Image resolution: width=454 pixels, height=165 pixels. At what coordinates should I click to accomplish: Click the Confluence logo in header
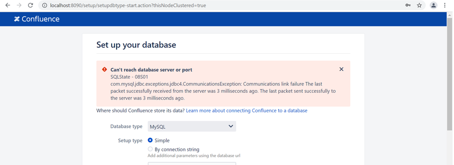coord(37,19)
